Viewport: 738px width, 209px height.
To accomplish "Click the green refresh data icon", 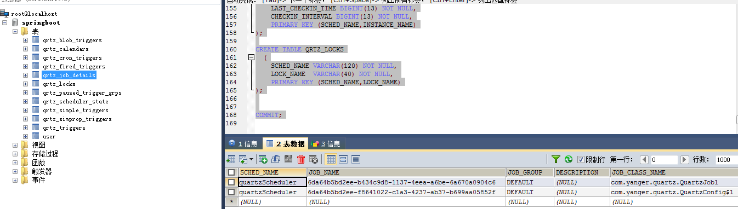I will 569,159.
